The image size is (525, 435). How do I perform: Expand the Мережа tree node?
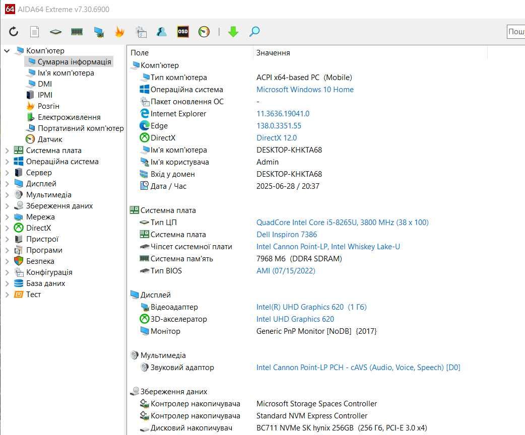click(7, 217)
